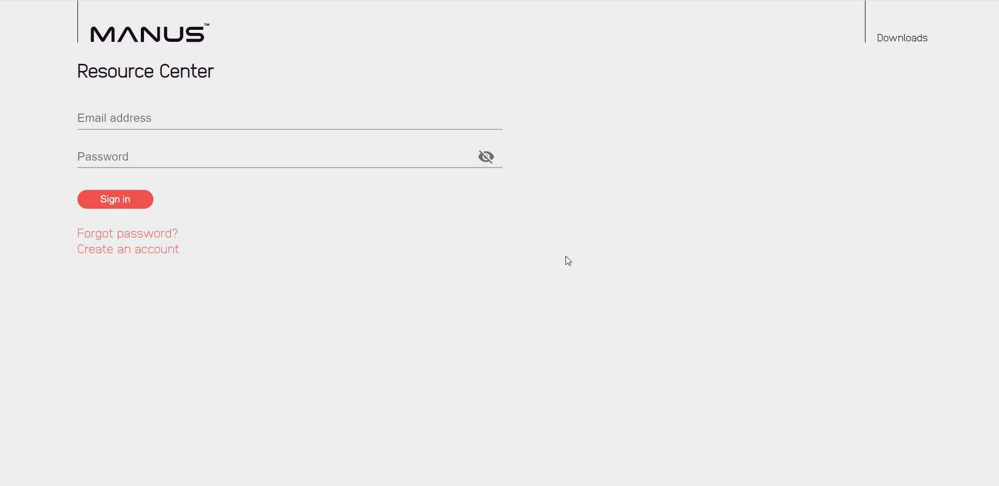Place cursor in the email underline field

point(290,118)
